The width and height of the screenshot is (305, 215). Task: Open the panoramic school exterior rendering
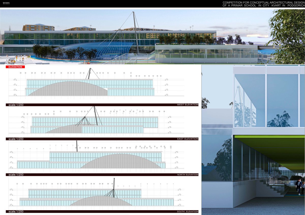(152, 37)
